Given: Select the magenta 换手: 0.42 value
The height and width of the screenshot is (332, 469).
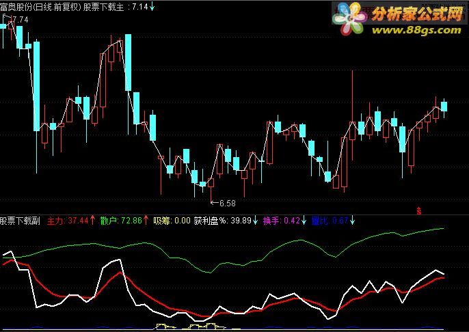Looking at the screenshot, I should point(284,221).
